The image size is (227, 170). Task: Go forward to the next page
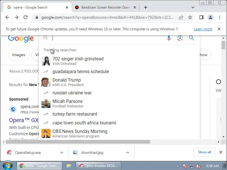point(16,17)
